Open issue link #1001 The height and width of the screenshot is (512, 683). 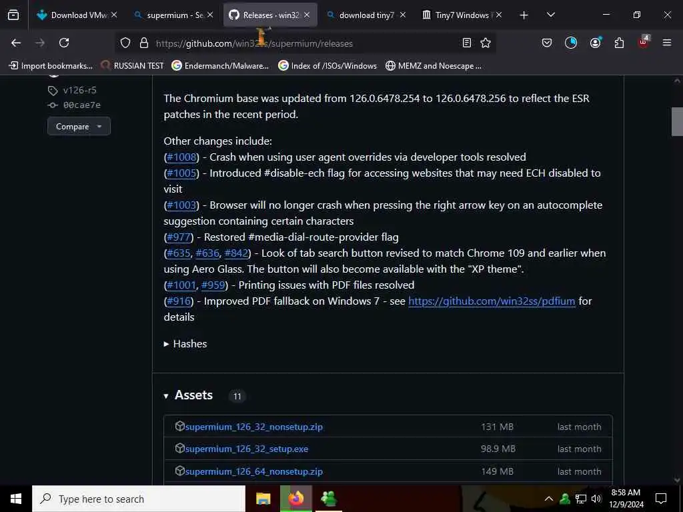(x=181, y=285)
